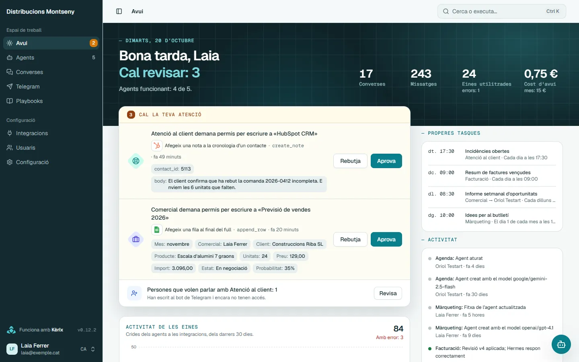The image size is (579, 362).
Task: Click the add-person icon for Telegram requests
Action: click(134, 293)
